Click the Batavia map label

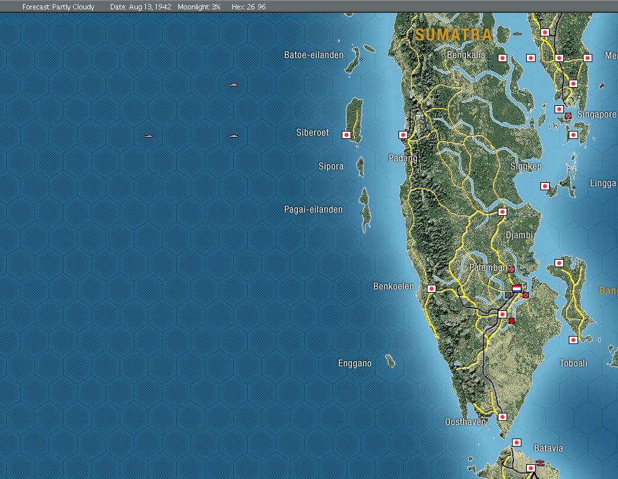[548, 448]
